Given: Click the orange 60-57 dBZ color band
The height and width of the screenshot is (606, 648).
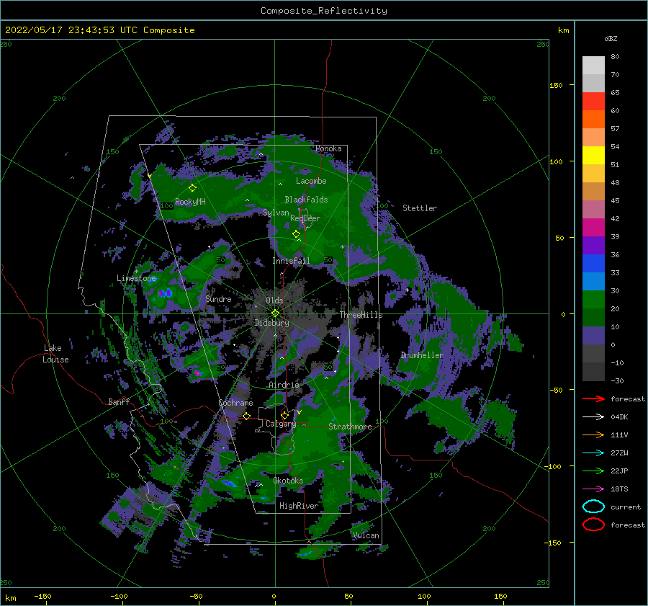Looking at the screenshot, I should tap(593, 119).
